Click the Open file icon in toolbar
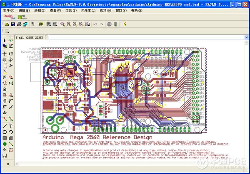250x174 pixels. (7, 25)
